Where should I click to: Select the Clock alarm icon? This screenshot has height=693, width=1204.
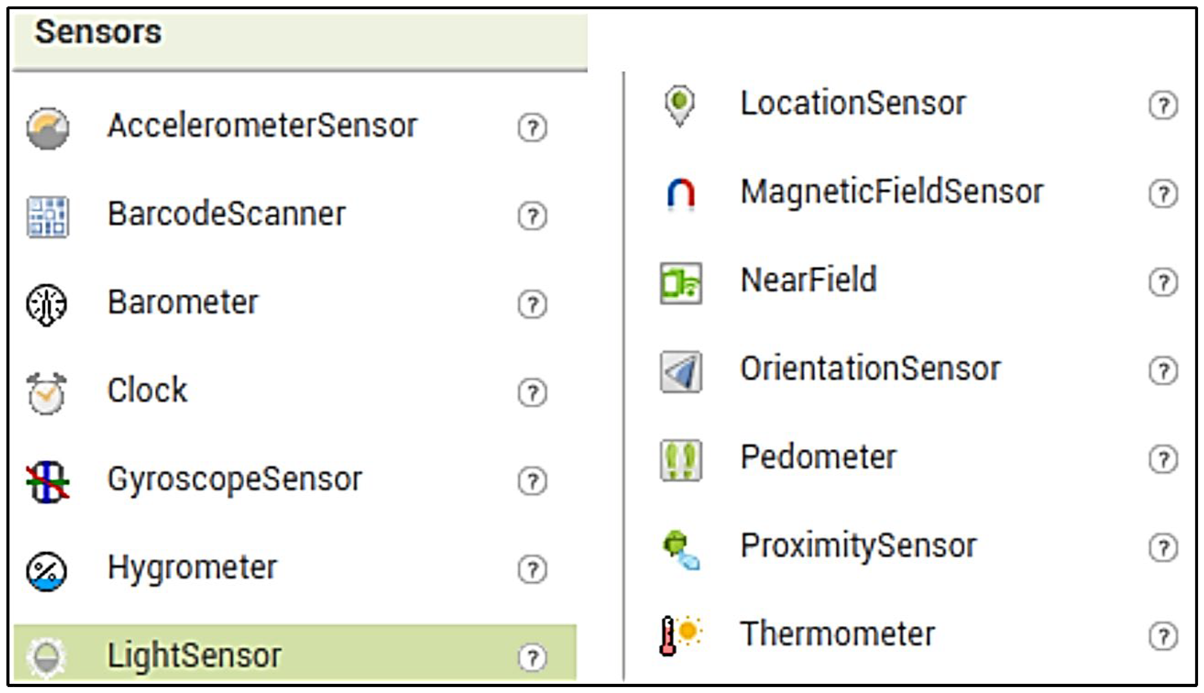47,393
